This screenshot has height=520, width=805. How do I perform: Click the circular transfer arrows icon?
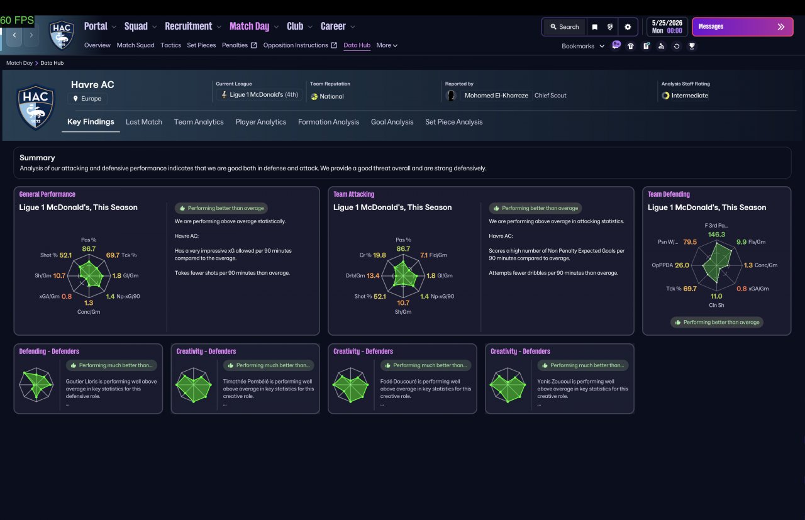coord(677,46)
